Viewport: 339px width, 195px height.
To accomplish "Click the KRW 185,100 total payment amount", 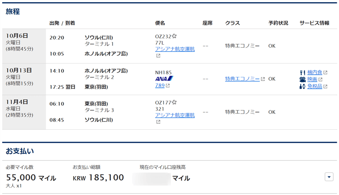I will coord(98,178).
